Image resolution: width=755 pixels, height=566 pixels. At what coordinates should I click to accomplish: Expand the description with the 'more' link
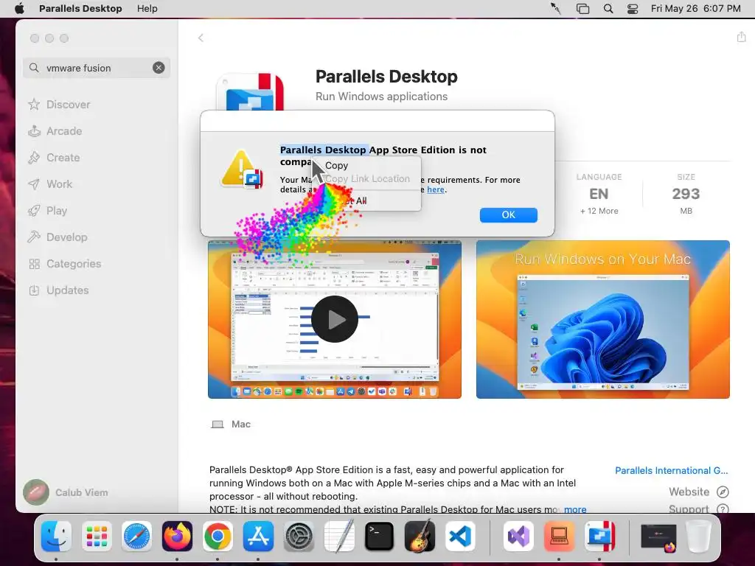pyautogui.click(x=575, y=509)
